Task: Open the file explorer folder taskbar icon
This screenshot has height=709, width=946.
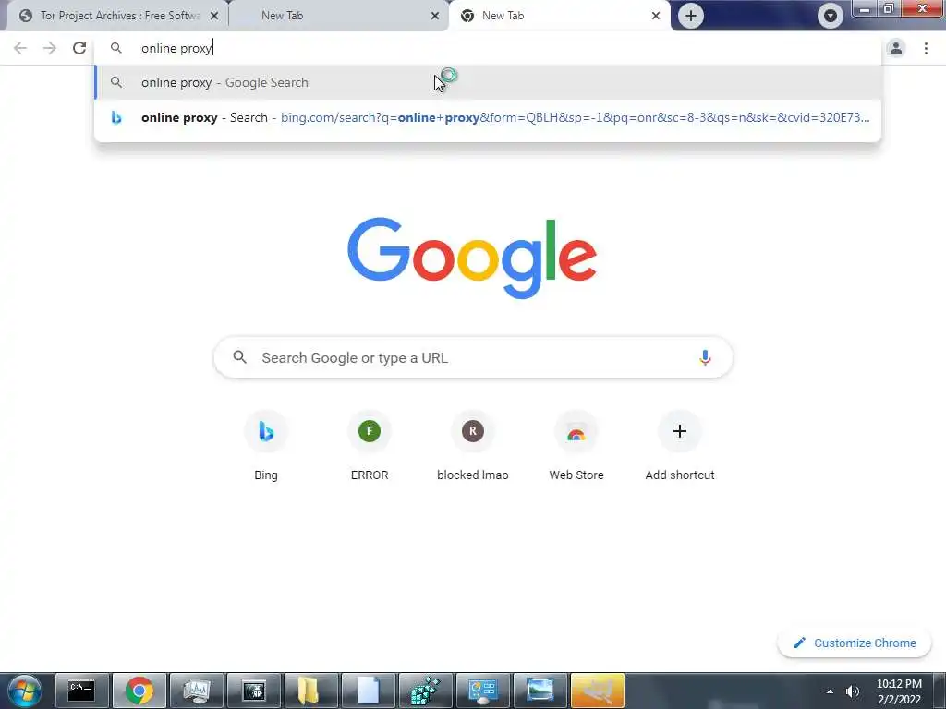Action: (310, 691)
